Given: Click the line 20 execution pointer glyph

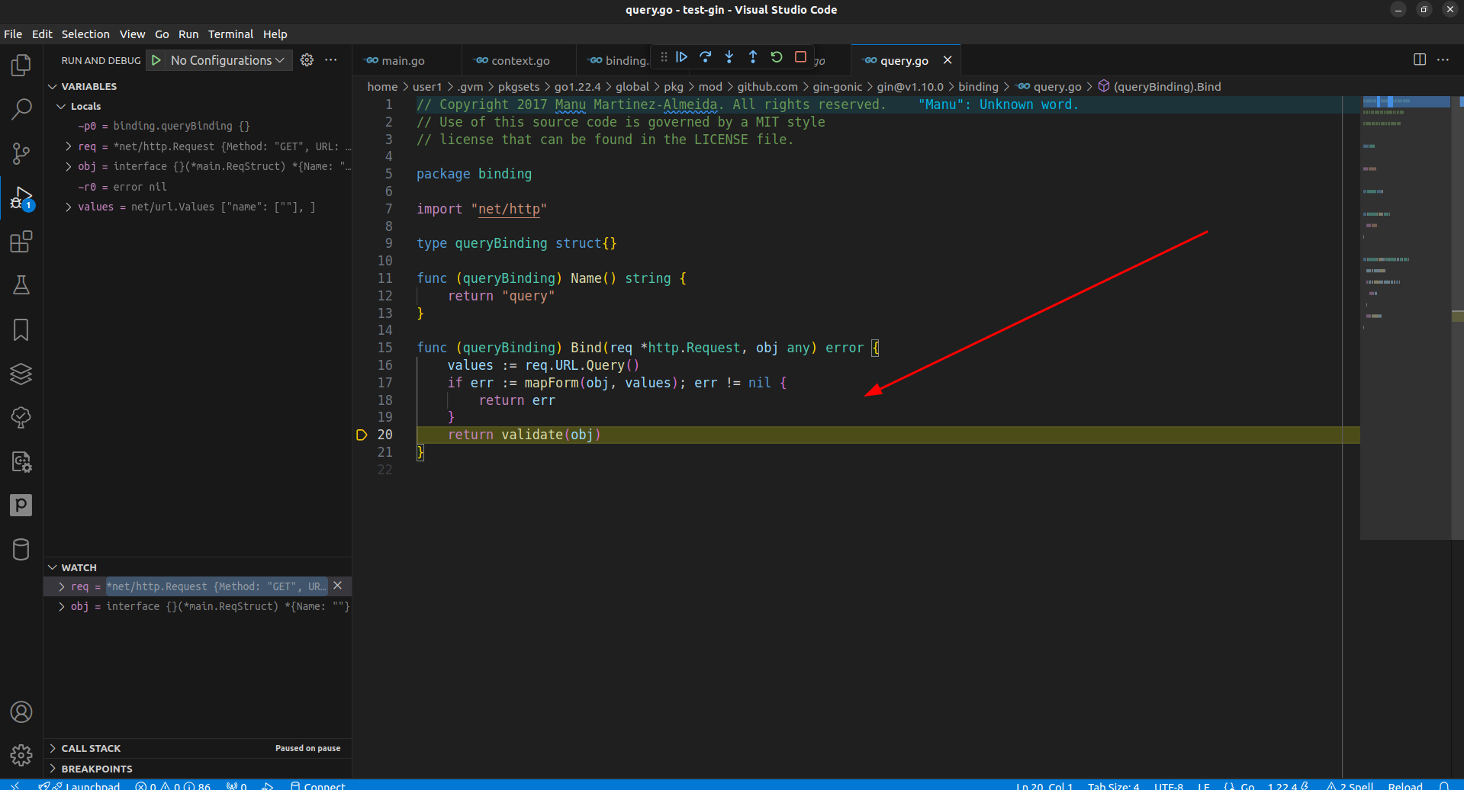Looking at the screenshot, I should tap(362, 435).
